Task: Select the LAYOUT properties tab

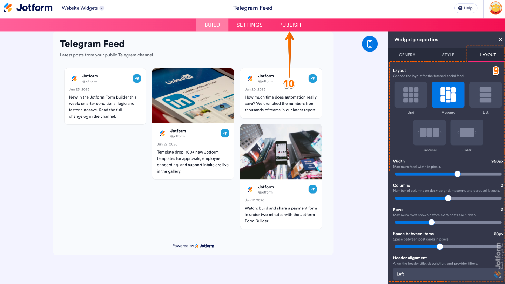Action: click(488, 55)
